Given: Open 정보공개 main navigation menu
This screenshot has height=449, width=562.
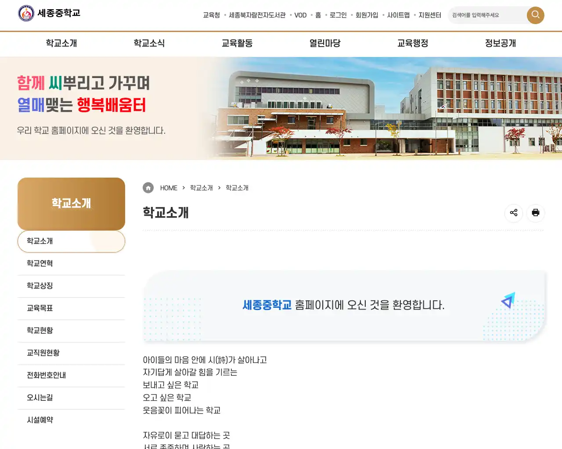Looking at the screenshot, I should click(x=501, y=43).
